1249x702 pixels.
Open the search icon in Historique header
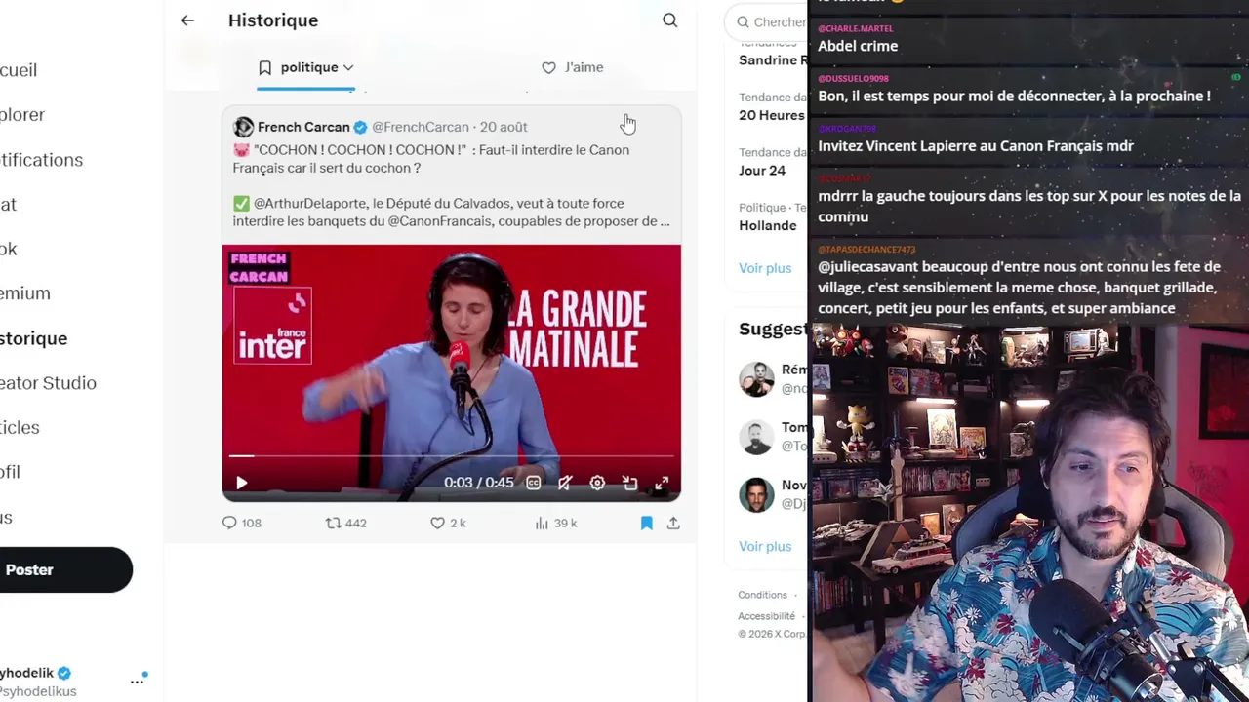coord(669,20)
